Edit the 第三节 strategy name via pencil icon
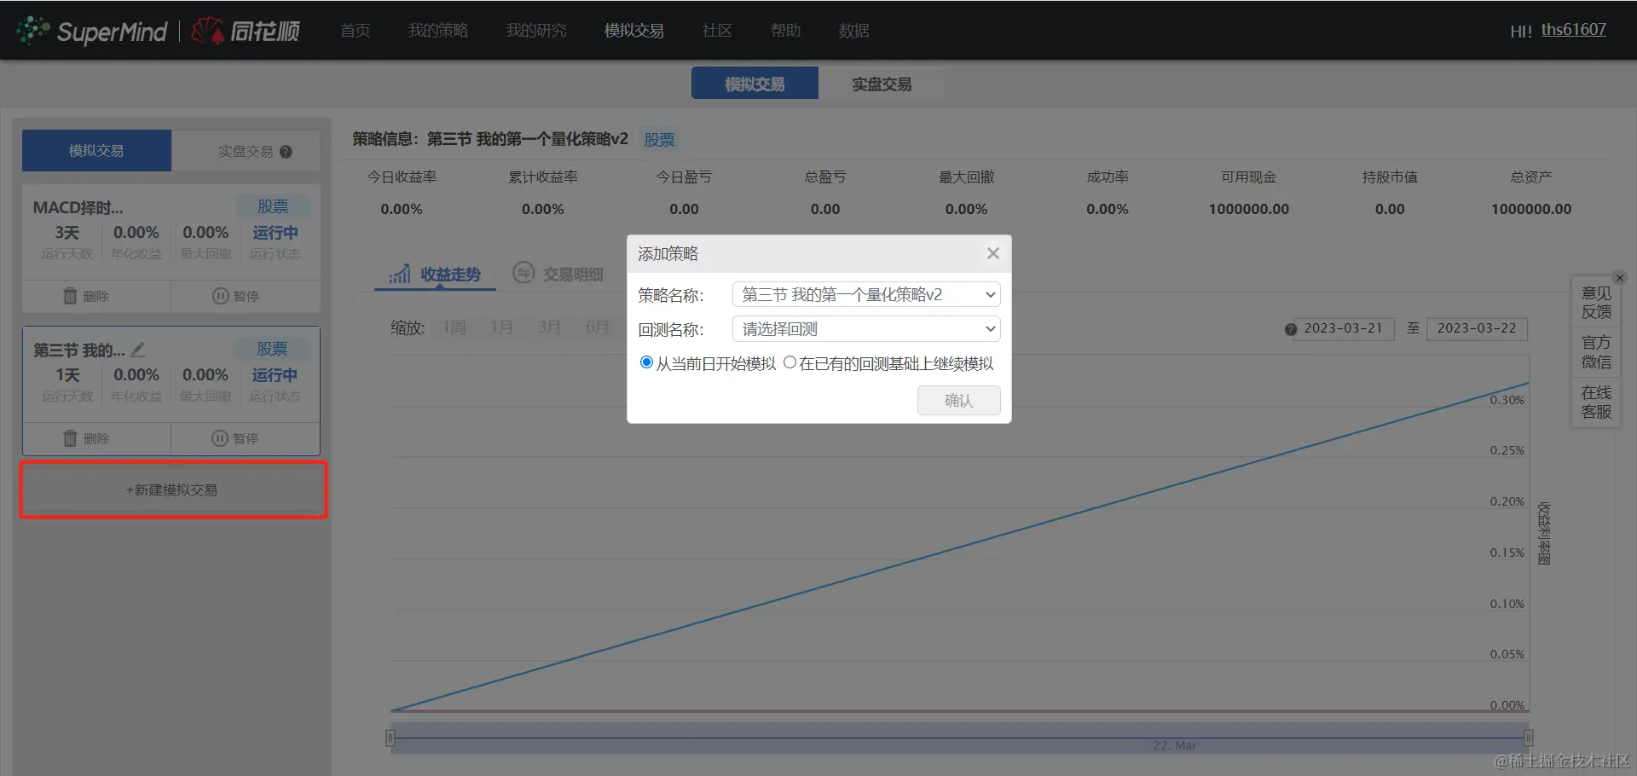 139,349
